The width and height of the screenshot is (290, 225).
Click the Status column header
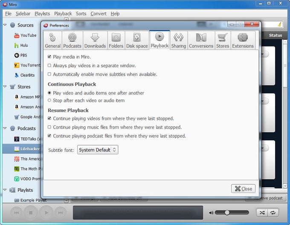(x=275, y=35)
